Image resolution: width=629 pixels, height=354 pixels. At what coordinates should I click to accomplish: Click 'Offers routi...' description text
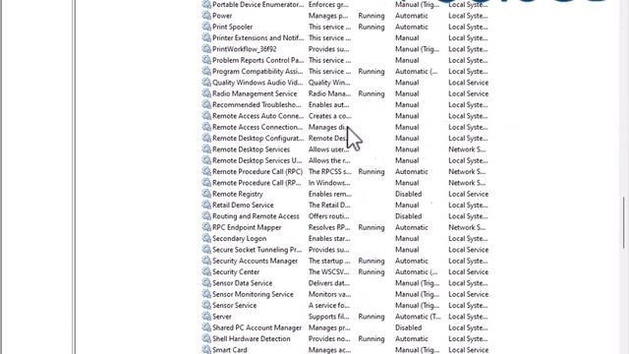point(328,216)
